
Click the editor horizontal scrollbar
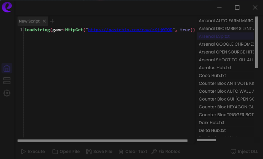coord(102,141)
